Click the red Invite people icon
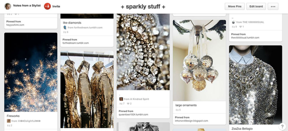The height and width of the screenshot is (131, 288). click(x=47, y=6)
